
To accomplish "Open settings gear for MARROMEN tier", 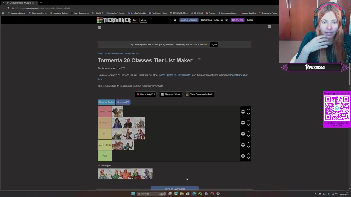I will tap(243, 145).
